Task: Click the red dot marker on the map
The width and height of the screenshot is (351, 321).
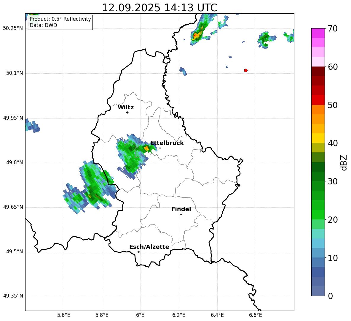Action: coord(246,70)
